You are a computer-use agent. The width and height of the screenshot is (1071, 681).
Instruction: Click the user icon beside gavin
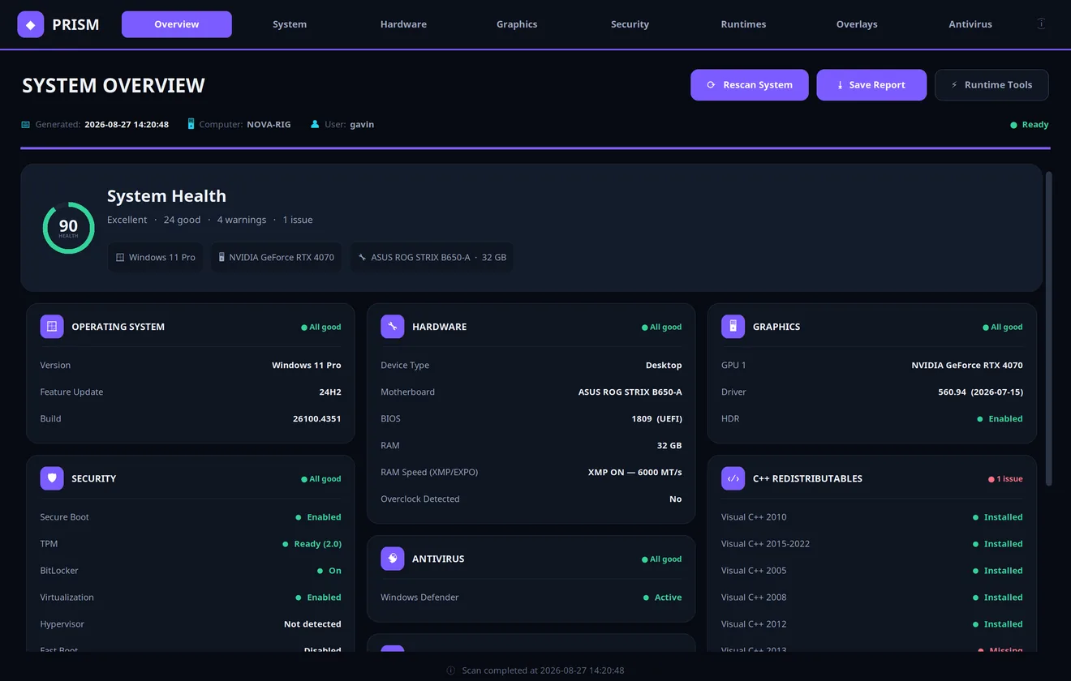[x=315, y=124]
